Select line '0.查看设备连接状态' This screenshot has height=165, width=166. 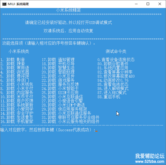coord(116,60)
